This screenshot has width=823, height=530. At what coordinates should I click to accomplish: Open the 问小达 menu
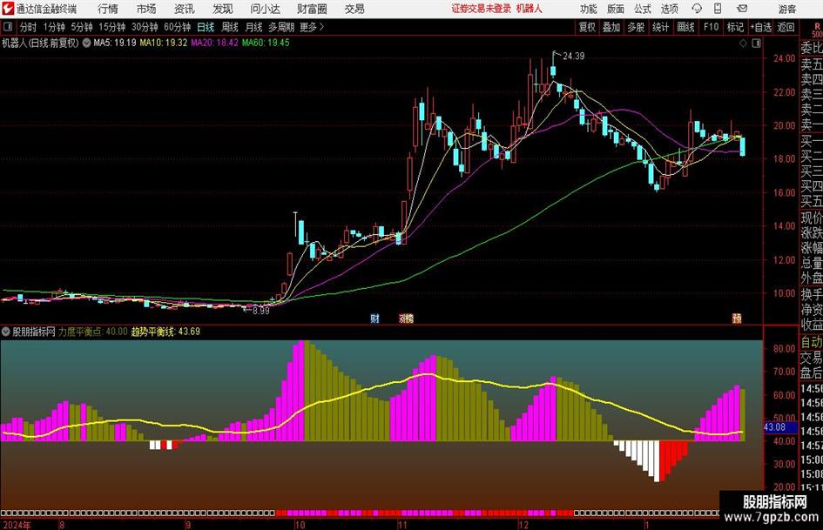pyautogui.click(x=265, y=9)
